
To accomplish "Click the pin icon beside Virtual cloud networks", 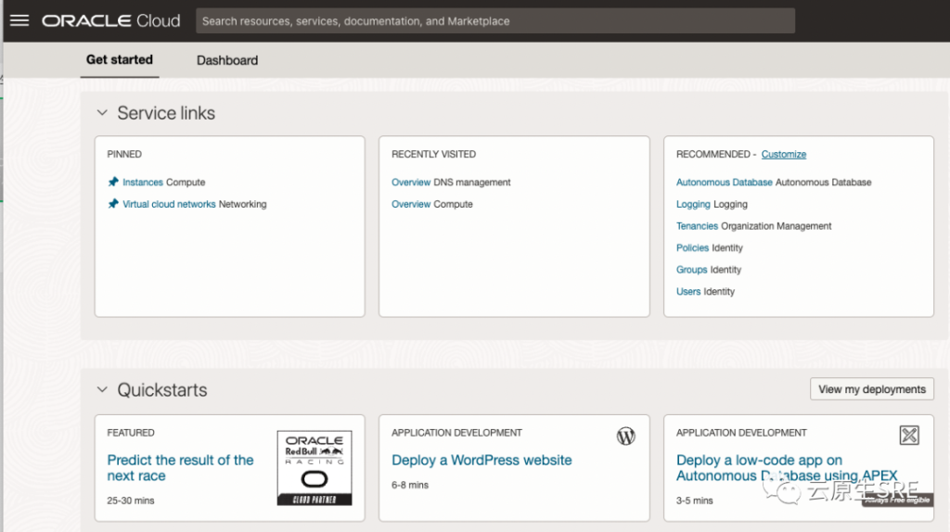I will (112, 203).
